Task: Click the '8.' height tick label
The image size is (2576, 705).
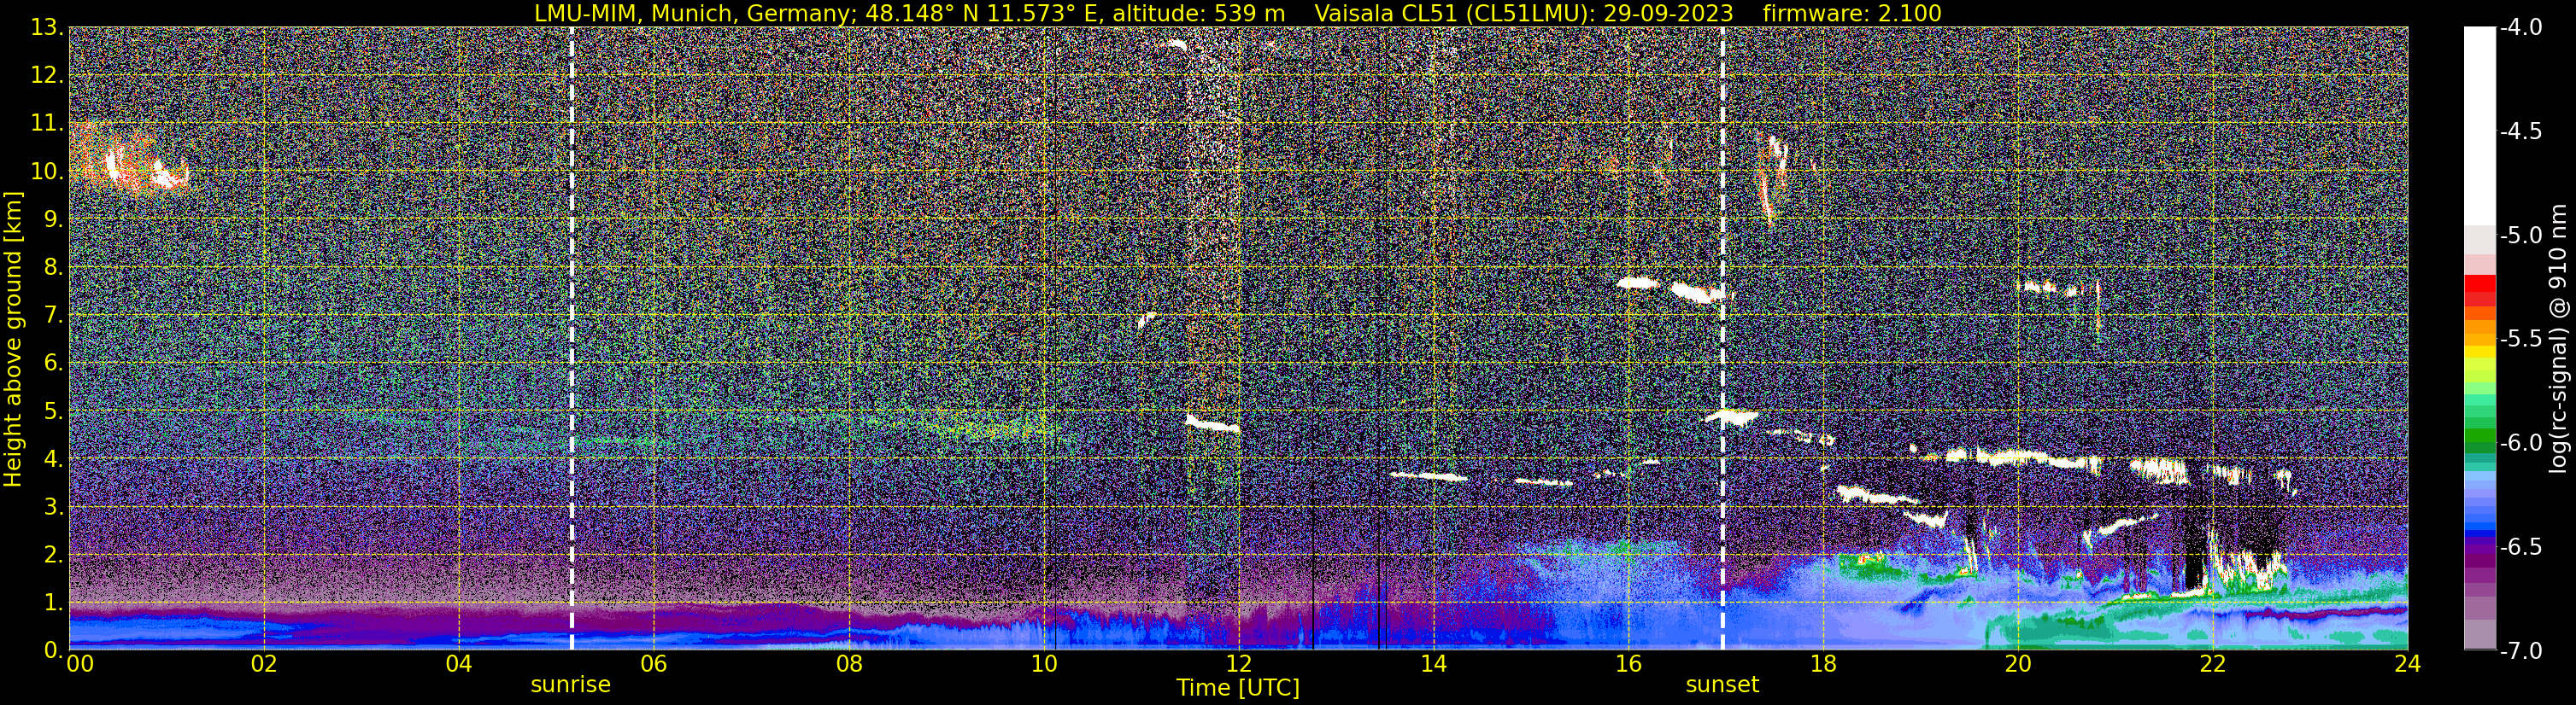Action: pos(53,266)
